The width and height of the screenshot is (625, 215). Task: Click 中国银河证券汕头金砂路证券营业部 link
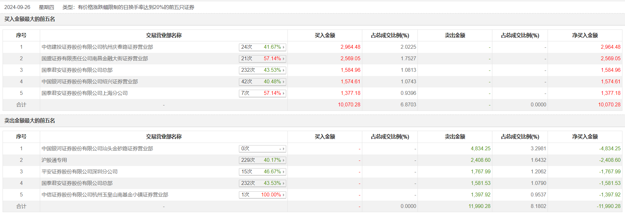(x=97, y=149)
